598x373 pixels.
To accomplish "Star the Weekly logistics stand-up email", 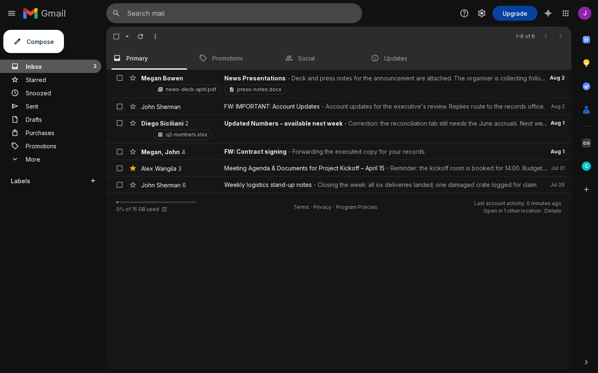I will click(x=133, y=185).
